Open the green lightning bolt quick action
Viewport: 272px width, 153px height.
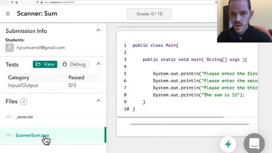(228, 144)
